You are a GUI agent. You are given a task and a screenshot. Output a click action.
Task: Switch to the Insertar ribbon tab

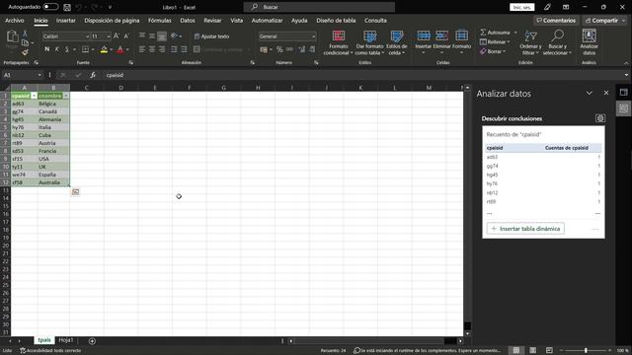pyautogui.click(x=66, y=21)
